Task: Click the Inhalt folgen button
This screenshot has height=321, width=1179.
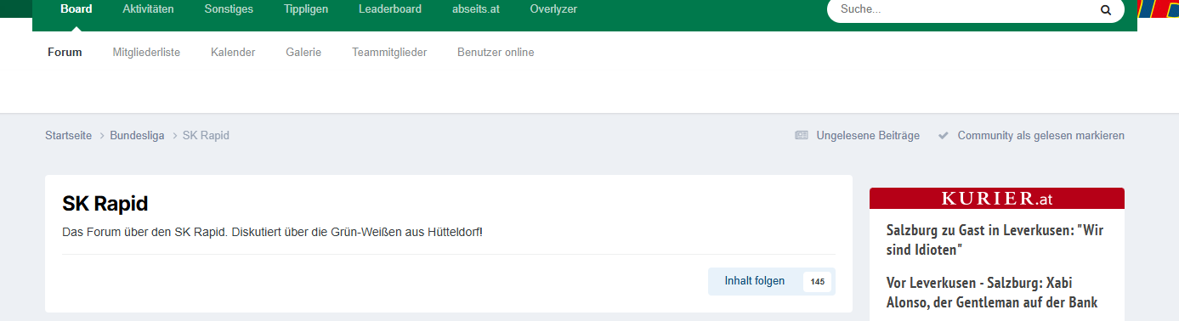Action: 755,281
